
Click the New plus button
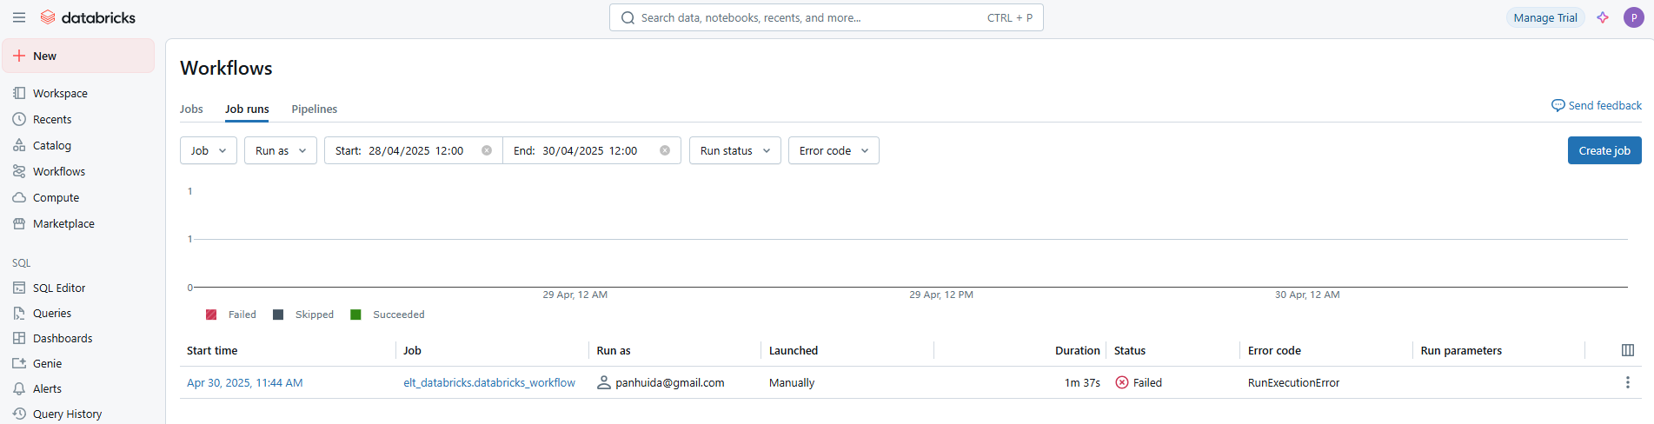point(78,56)
